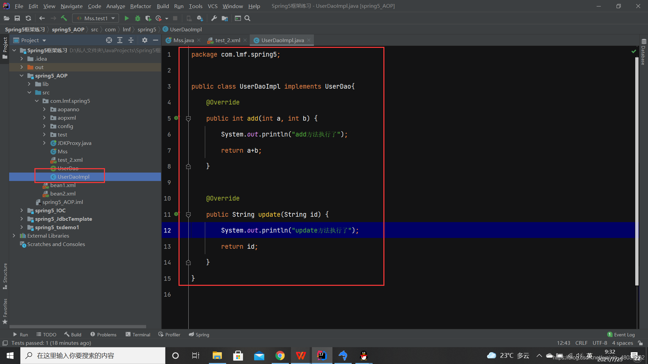Open the Database side panel
The width and height of the screenshot is (648, 364).
pyautogui.click(x=643, y=52)
